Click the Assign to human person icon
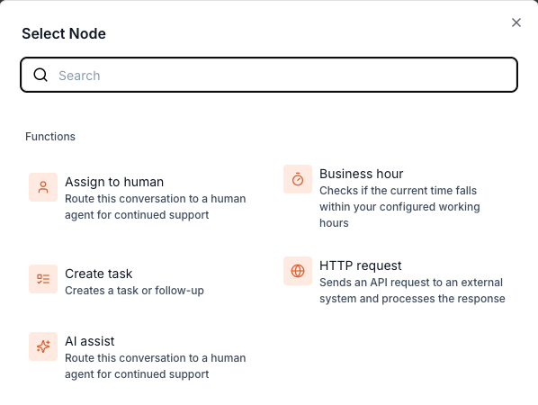This screenshot has height=405, width=538. point(43,187)
